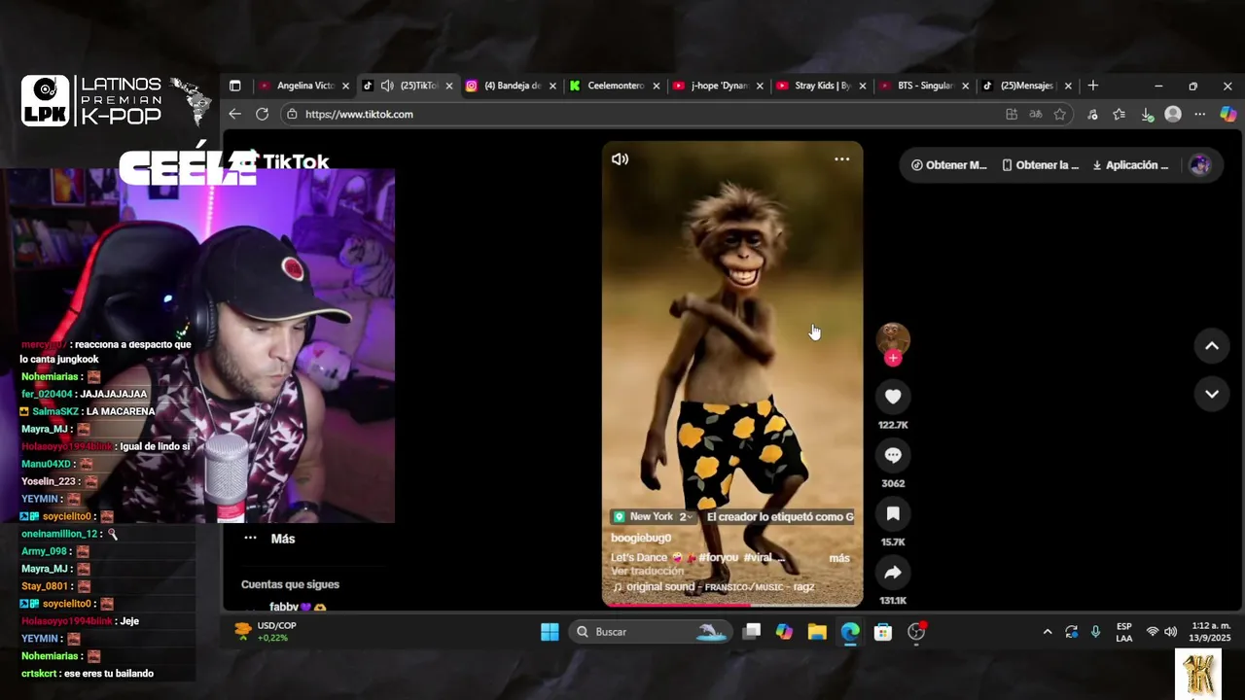Open the video comments
This screenshot has width=1245, height=700.
[893, 455]
